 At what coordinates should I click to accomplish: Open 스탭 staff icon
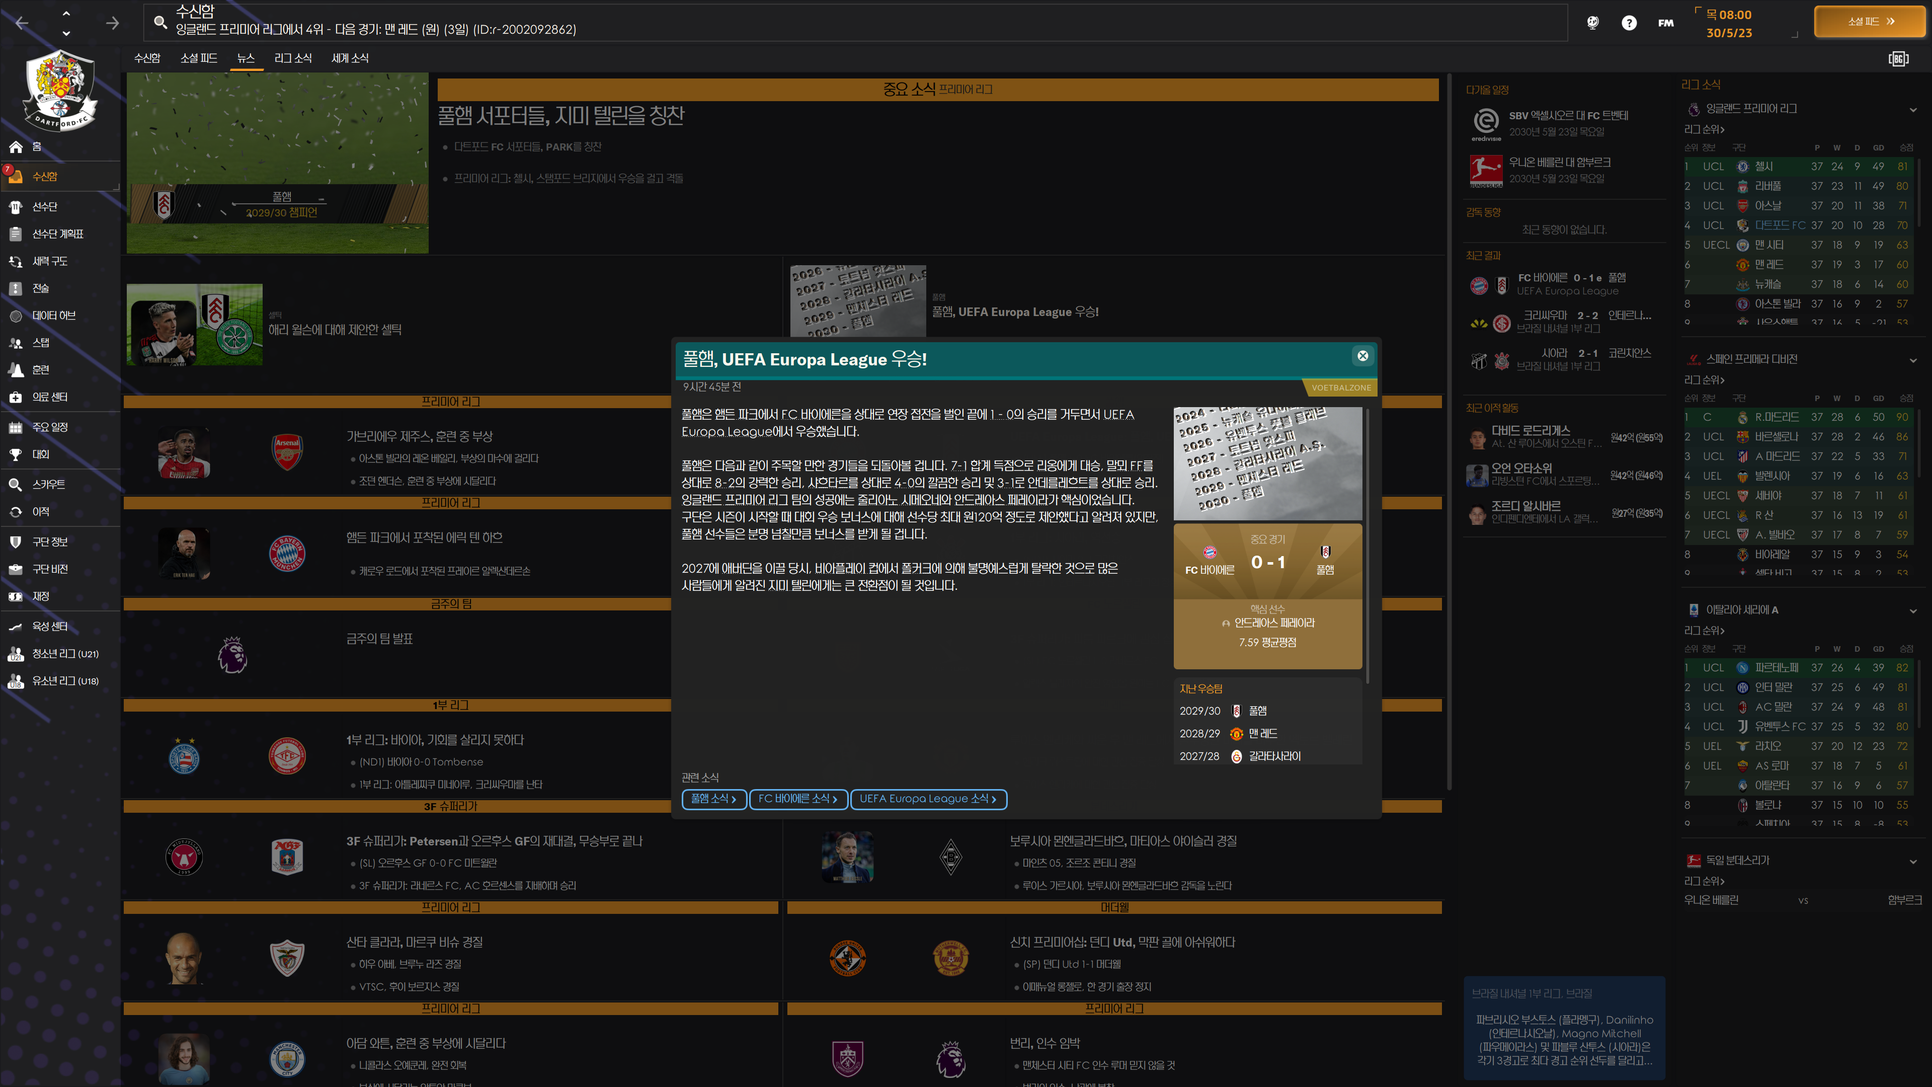click(x=16, y=343)
